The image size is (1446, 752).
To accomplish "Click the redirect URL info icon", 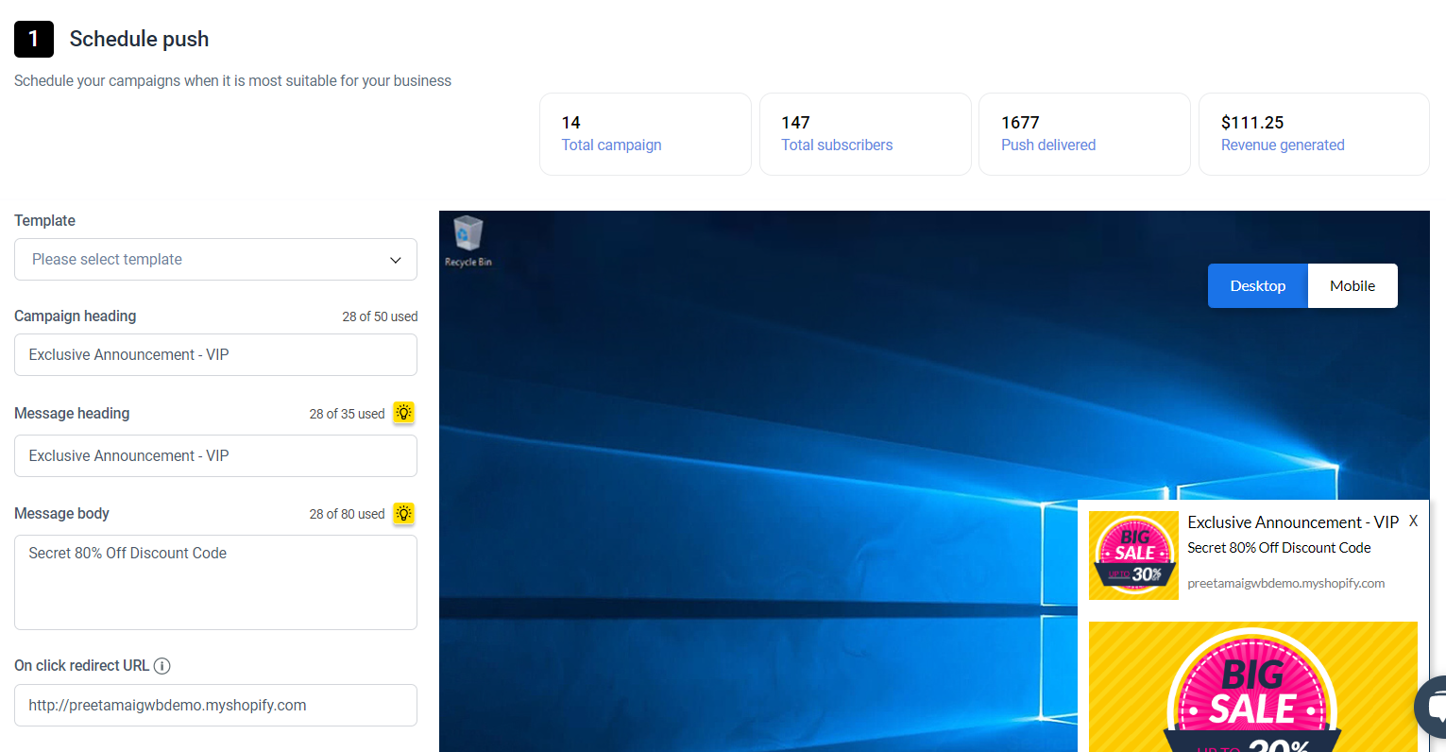I will (x=162, y=666).
